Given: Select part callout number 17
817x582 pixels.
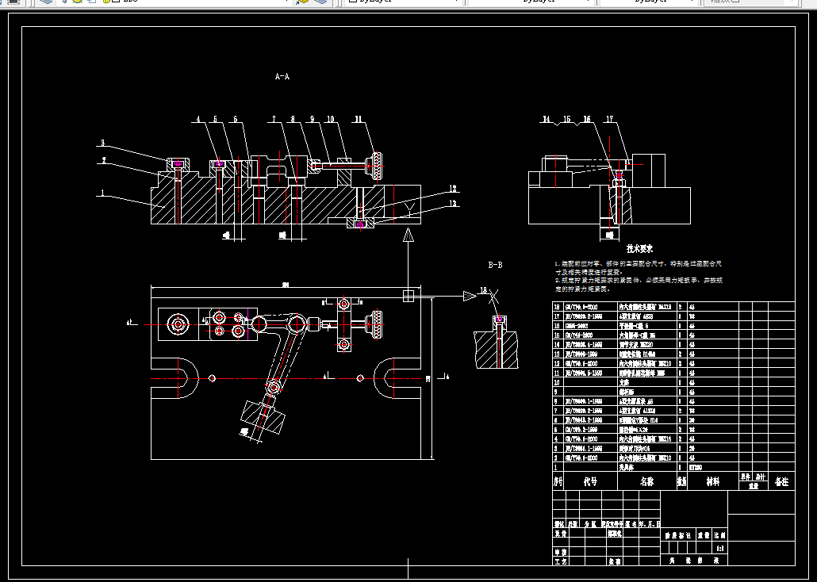Looking at the screenshot, I should pyautogui.click(x=609, y=119).
